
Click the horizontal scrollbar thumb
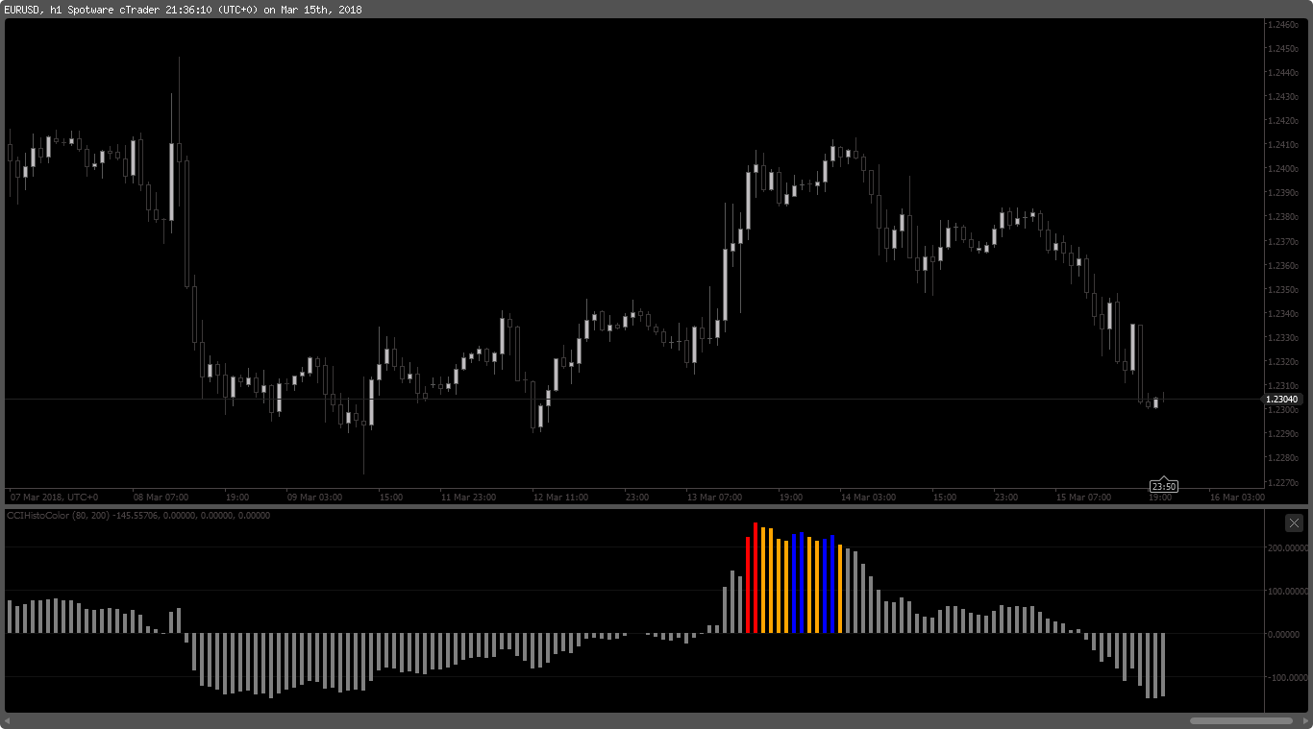click(1241, 720)
